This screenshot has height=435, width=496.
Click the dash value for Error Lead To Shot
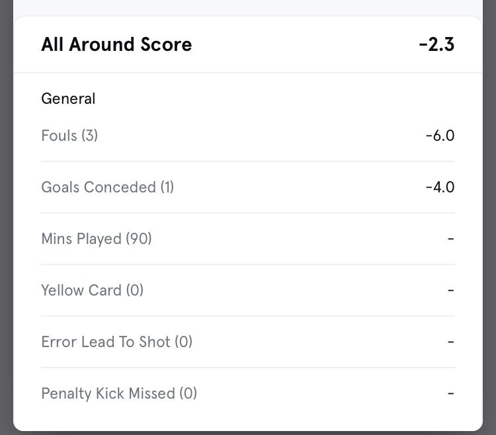[450, 342]
